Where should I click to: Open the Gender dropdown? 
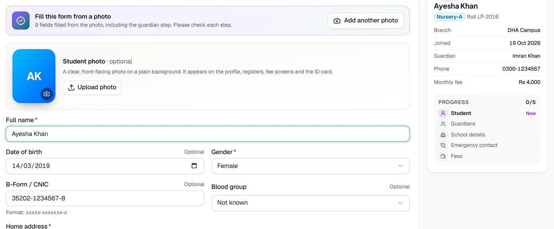point(311,166)
